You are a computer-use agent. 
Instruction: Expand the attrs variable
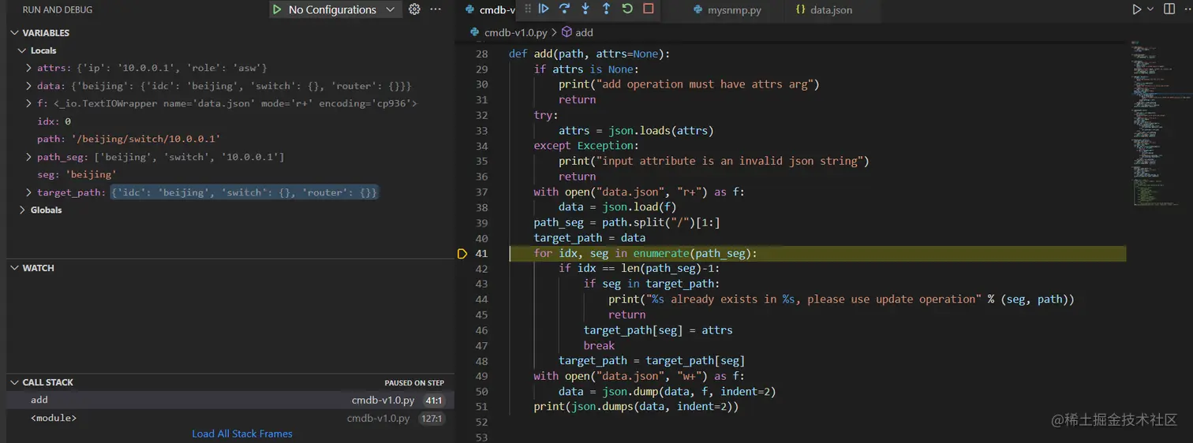coord(29,69)
